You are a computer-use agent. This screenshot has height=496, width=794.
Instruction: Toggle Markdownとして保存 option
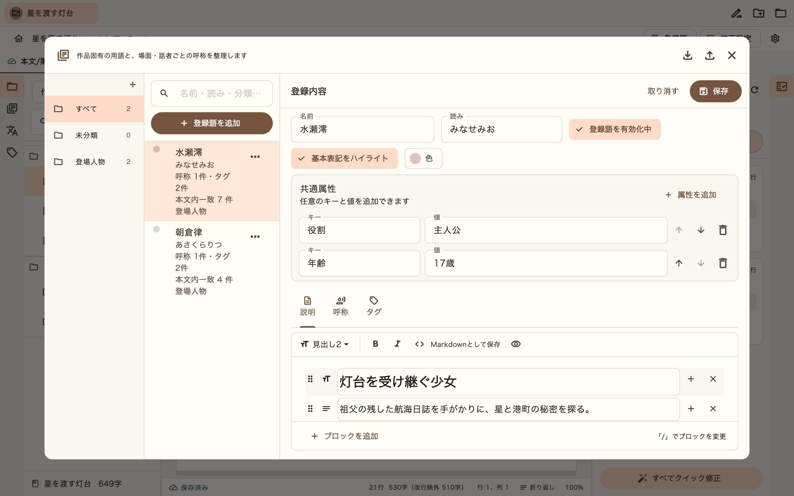coord(457,344)
